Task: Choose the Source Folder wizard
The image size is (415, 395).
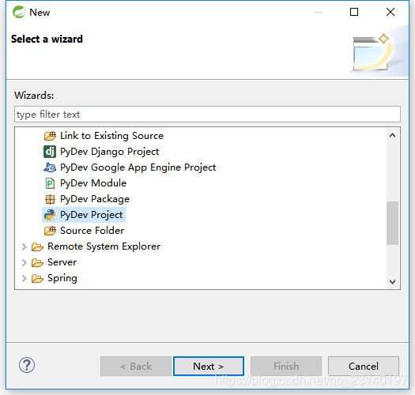Action: (x=92, y=231)
